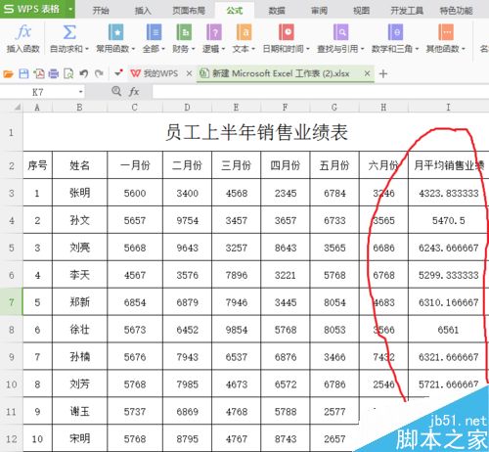
Task: Click the AutoSum (自动求和) sigma icon
Action: 69,32
